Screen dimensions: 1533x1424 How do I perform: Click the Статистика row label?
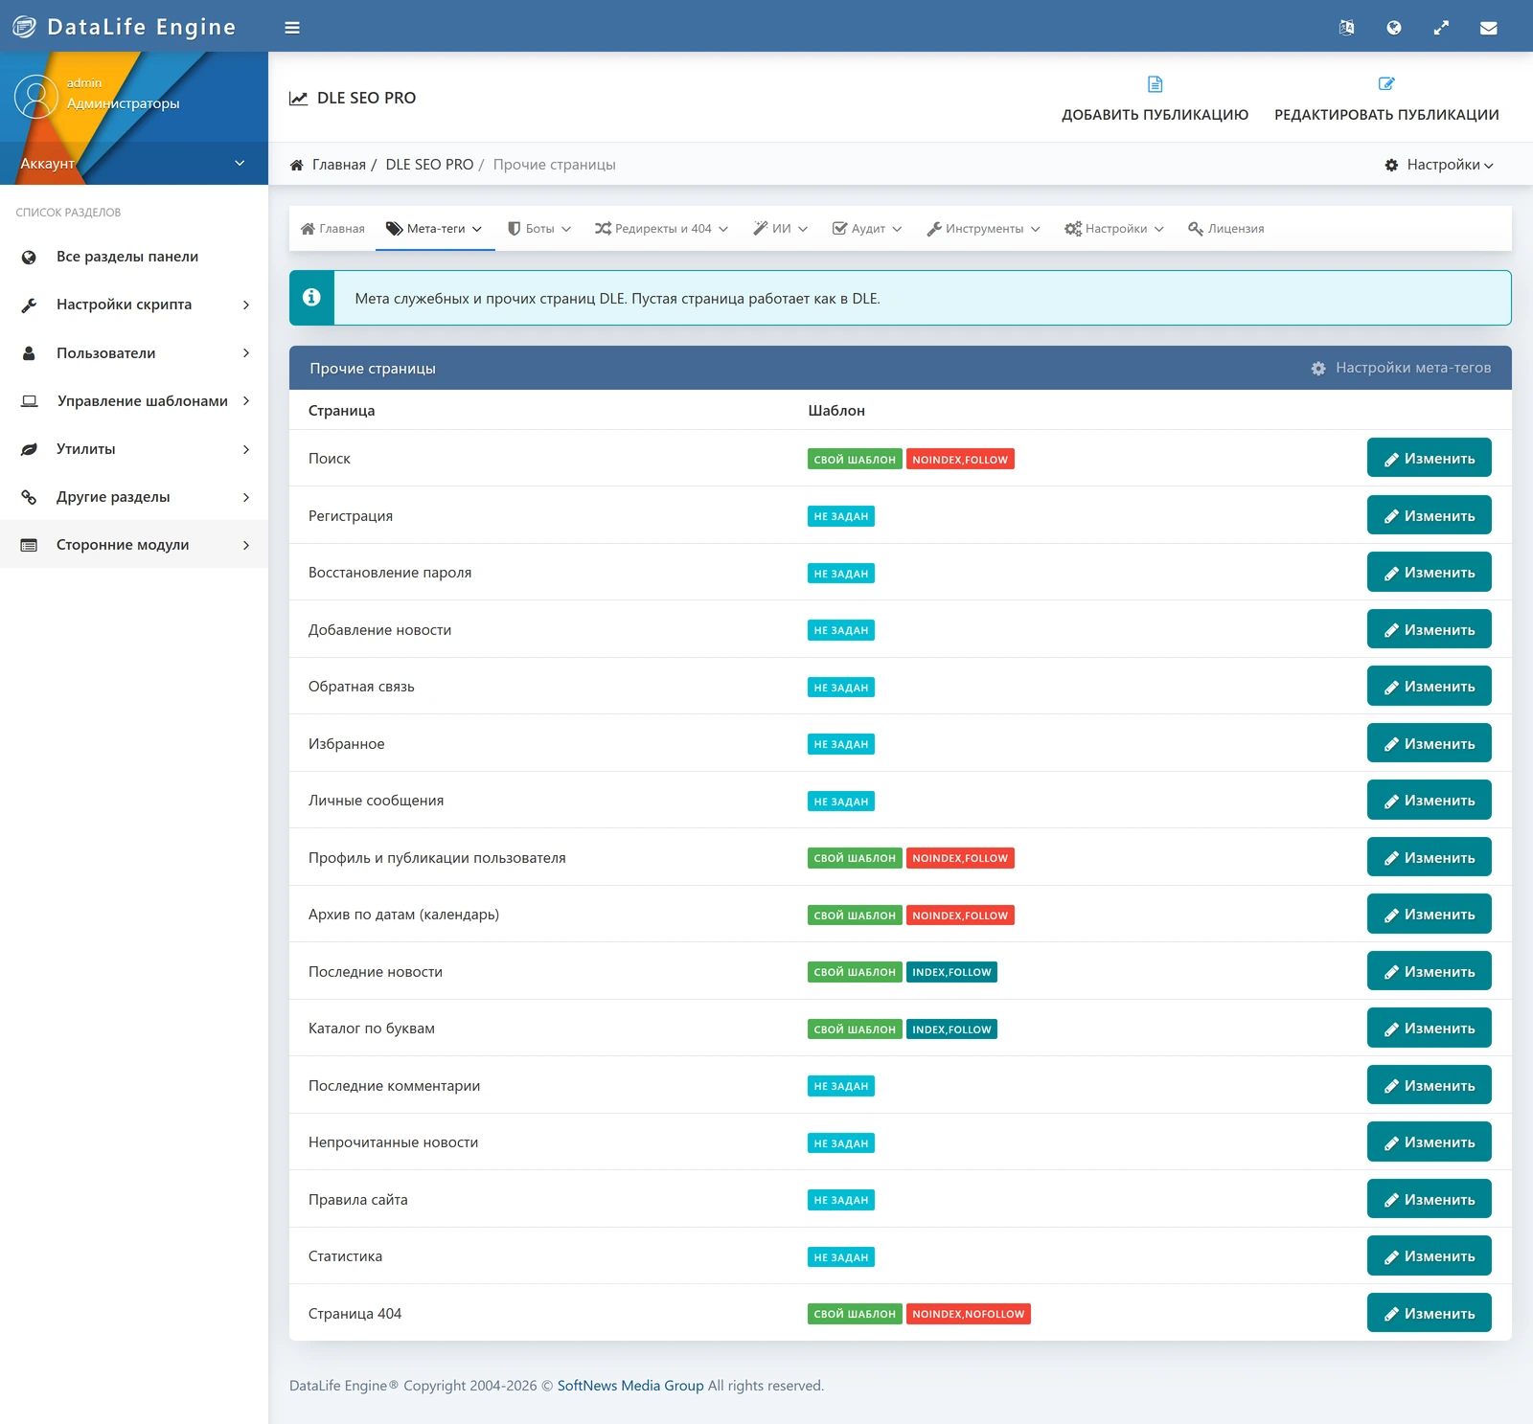pos(345,1256)
